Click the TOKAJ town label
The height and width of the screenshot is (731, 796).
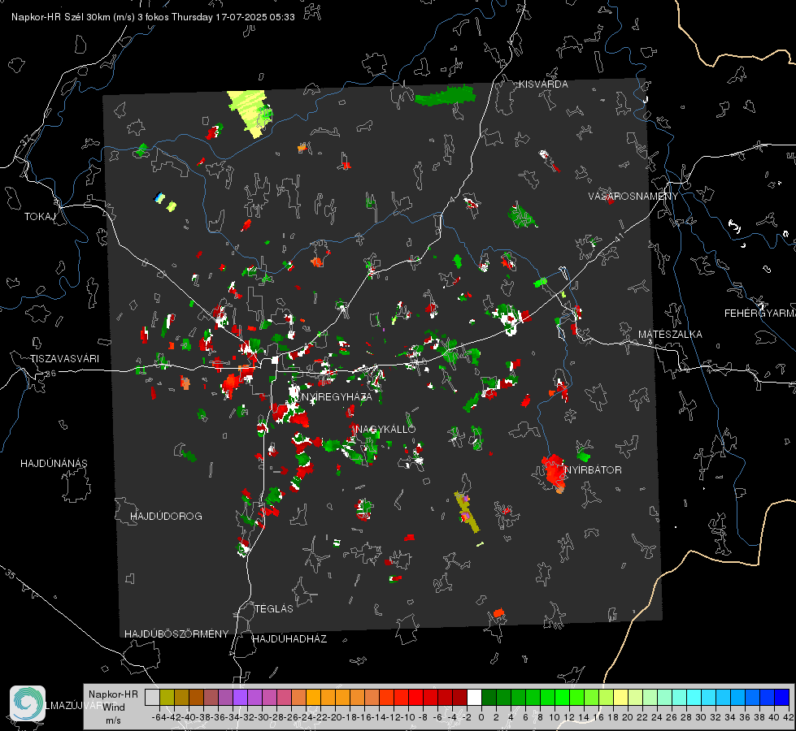(40, 217)
